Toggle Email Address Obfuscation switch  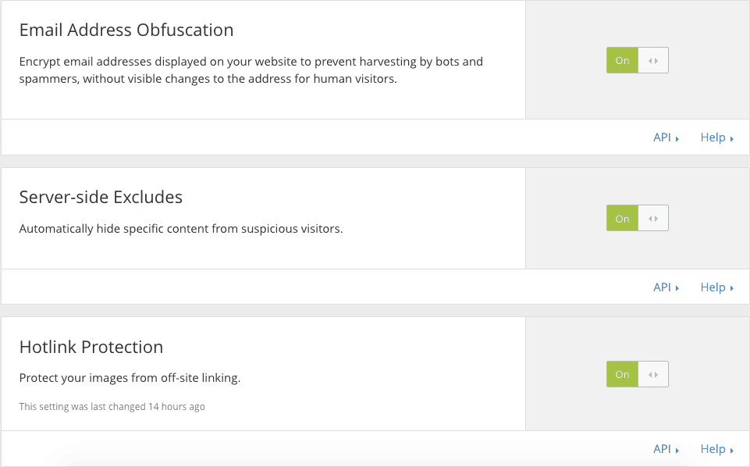(637, 60)
